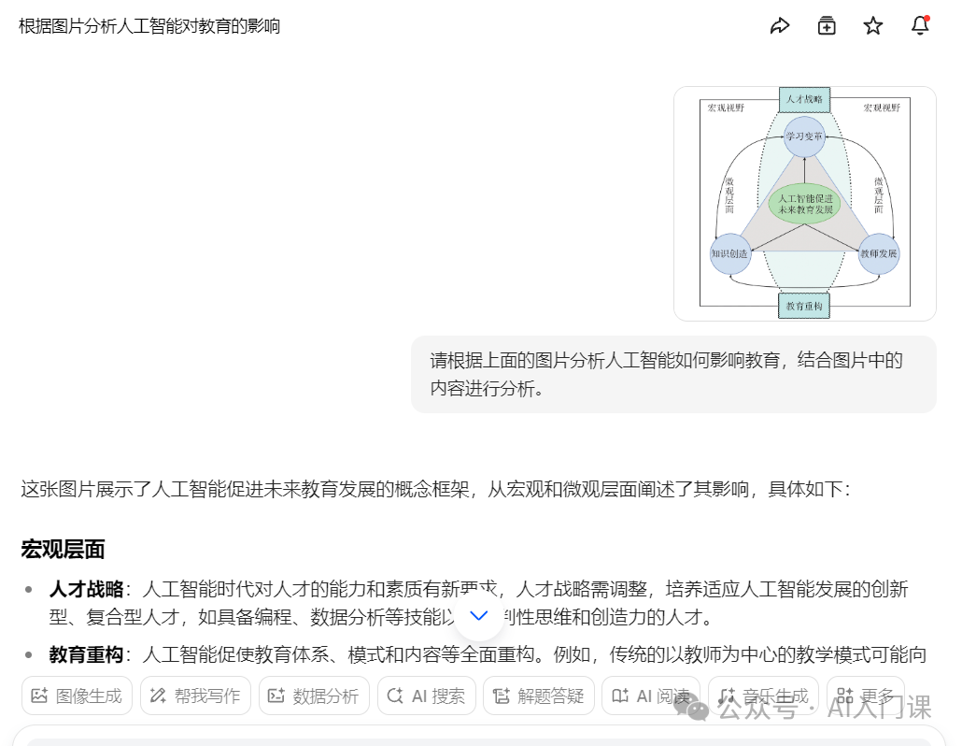The image size is (962, 746).
Task: Expand the collapsed answer via the chevron
Action: (479, 616)
